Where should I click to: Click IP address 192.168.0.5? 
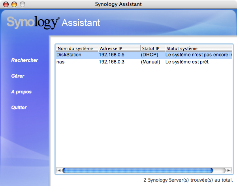(x=111, y=55)
